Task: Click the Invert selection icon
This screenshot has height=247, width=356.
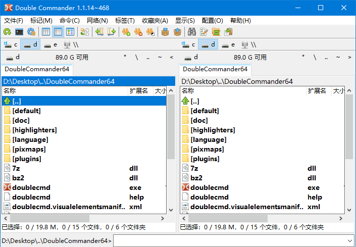Action: pyautogui.click(x=150, y=32)
